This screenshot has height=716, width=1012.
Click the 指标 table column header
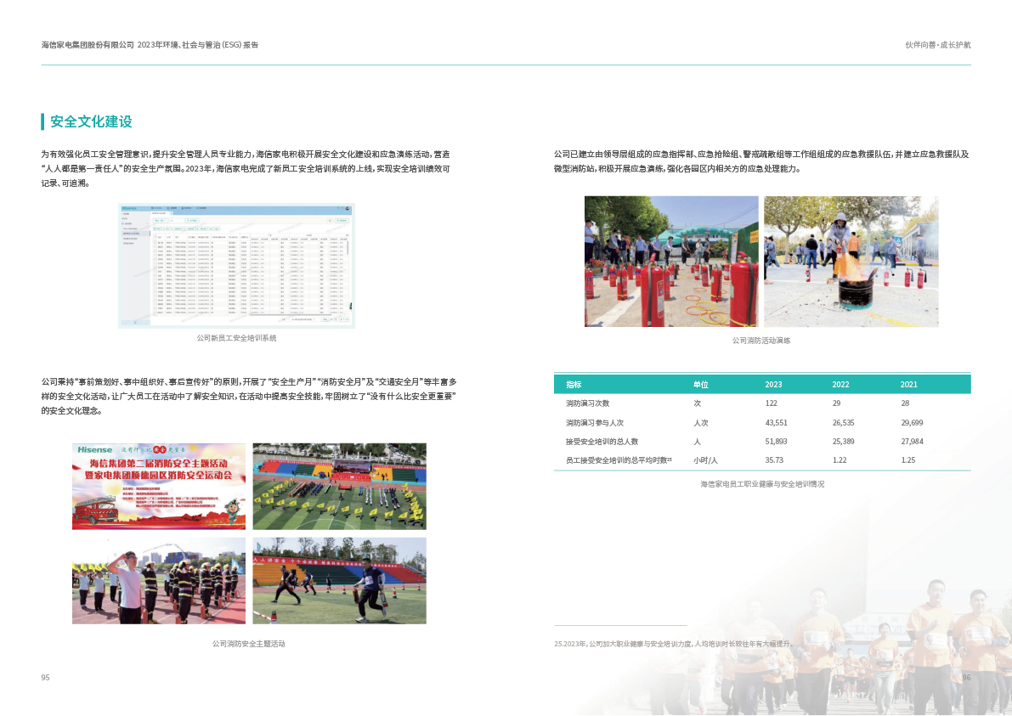[x=574, y=385]
